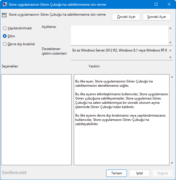Minimize the policy dialog window
This screenshot has width=176, height=180.
pos(143,4)
